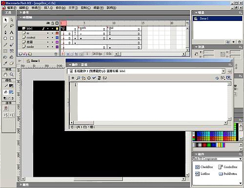Screen dimensions: 244x188
Task: Open the Edit menu in menu bar
Action: 24,8
